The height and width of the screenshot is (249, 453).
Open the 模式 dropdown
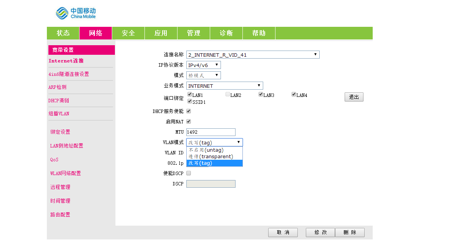pyautogui.click(x=203, y=75)
